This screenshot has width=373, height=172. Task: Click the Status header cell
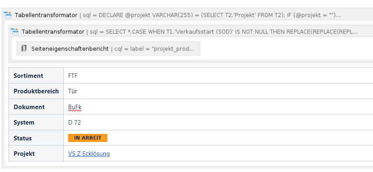(36, 138)
